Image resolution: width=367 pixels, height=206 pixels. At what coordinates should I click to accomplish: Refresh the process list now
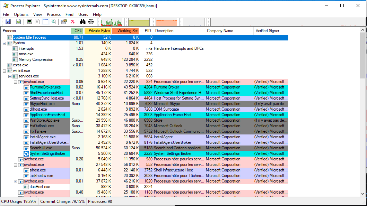tap(18, 21)
